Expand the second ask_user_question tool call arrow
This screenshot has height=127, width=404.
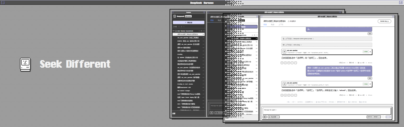click(371, 84)
